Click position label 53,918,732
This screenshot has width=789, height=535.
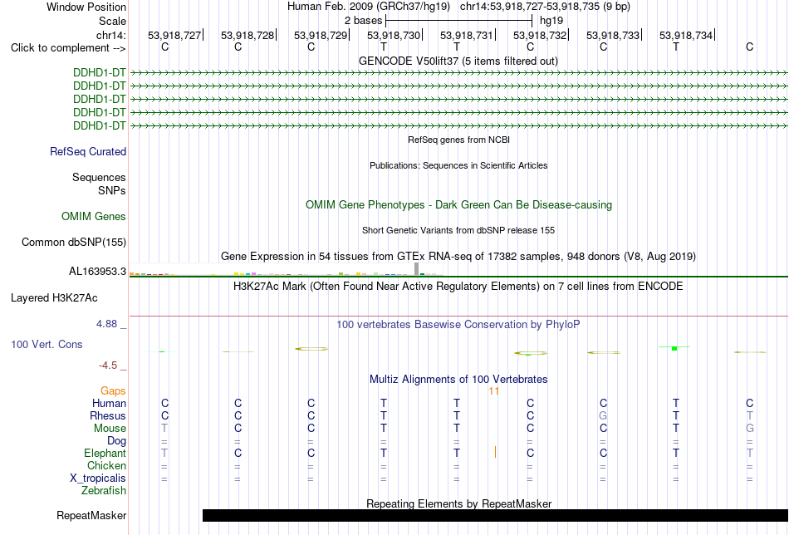pyautogui.click(x=540, y=35)
